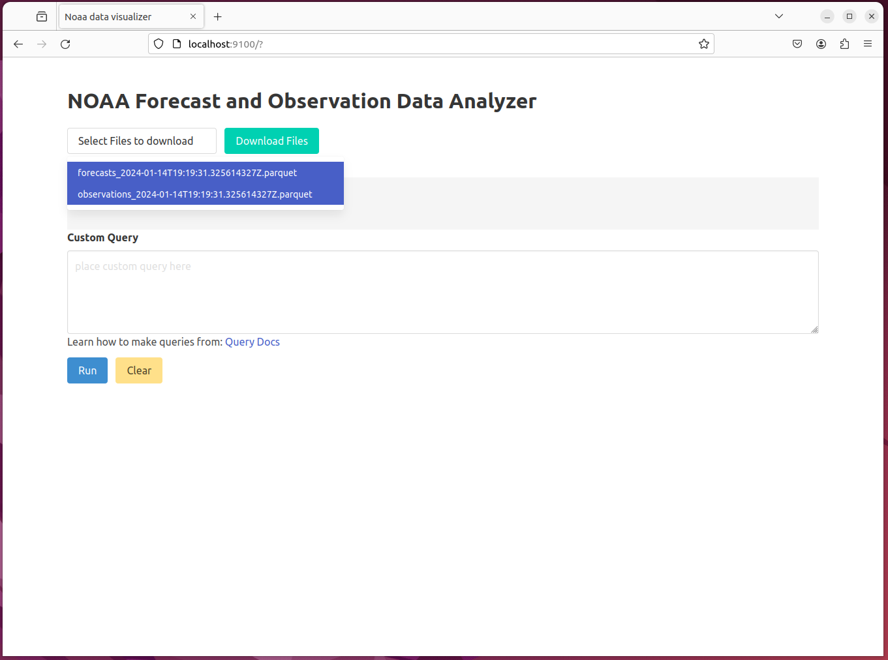Click the browser back arrow
Viewport: 888px width, 660px height.
tap(18, 44)
